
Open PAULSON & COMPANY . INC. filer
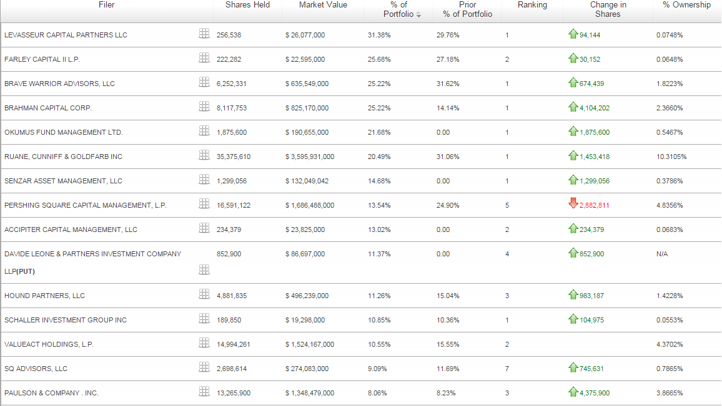pyautogui.click(x=51, y=394)
